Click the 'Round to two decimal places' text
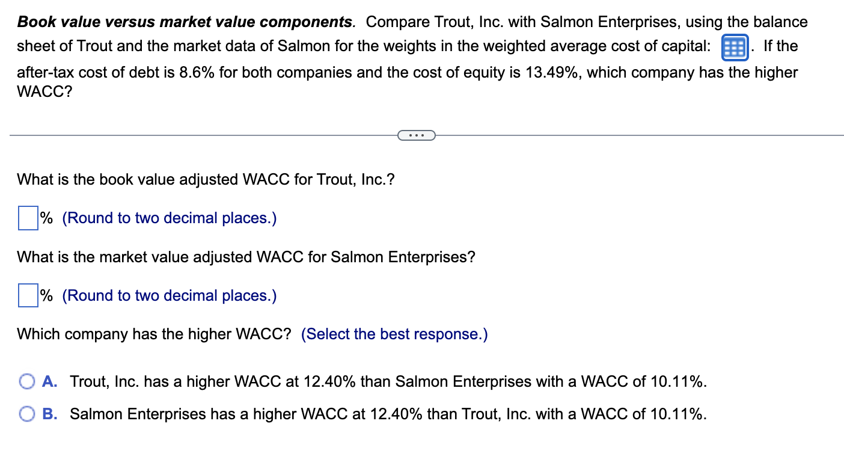Viewport: 844px width, 474px height. (x=168, y=218)
